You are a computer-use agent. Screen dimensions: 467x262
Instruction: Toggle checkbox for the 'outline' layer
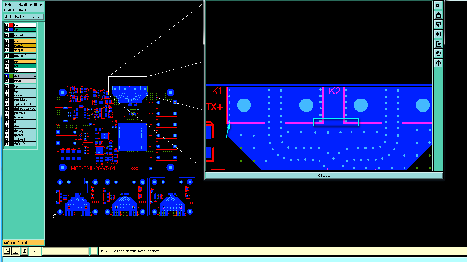(7, 100)
